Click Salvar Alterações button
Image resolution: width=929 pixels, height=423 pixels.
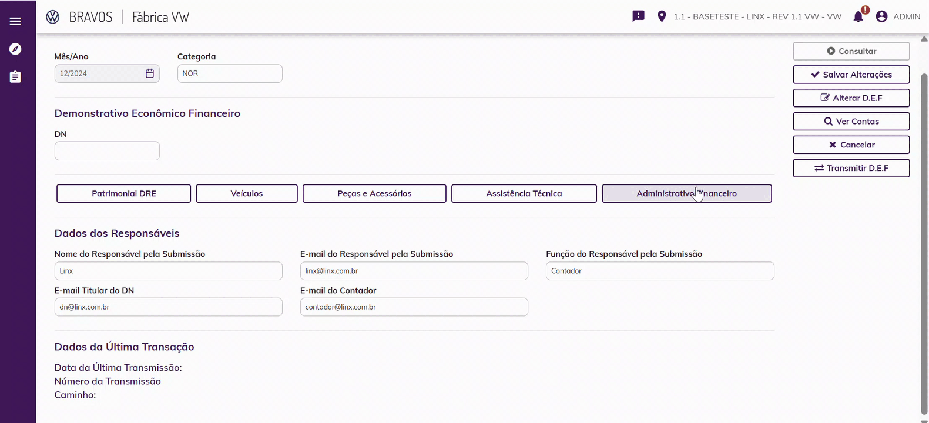(x=851, y=75)
